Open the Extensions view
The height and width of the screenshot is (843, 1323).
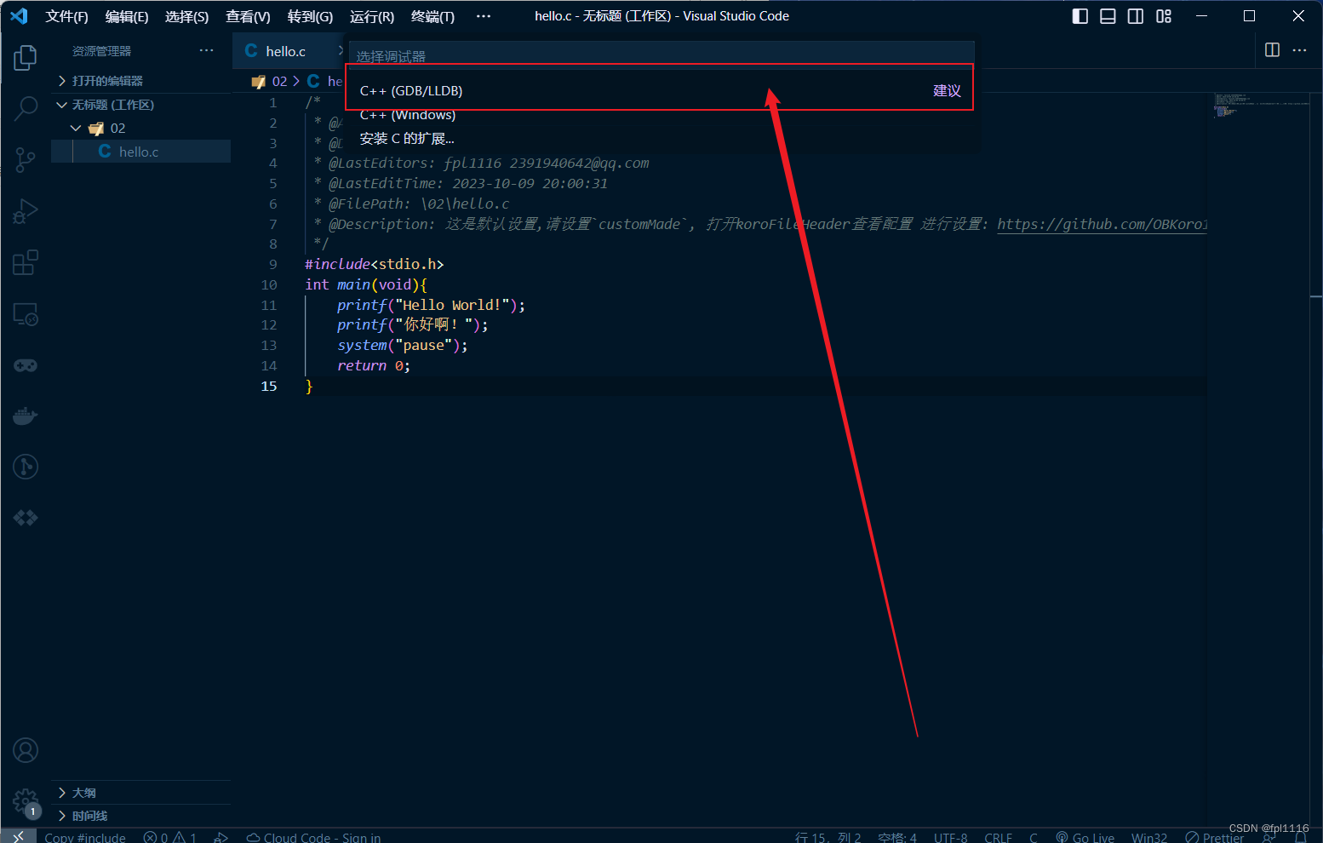[x=26, y=262]
